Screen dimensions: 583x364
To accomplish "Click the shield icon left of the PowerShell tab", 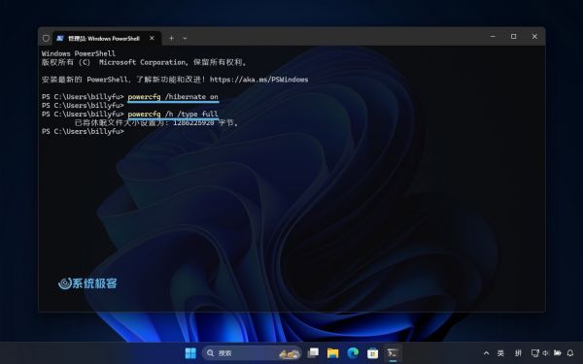I will [46, 38].
